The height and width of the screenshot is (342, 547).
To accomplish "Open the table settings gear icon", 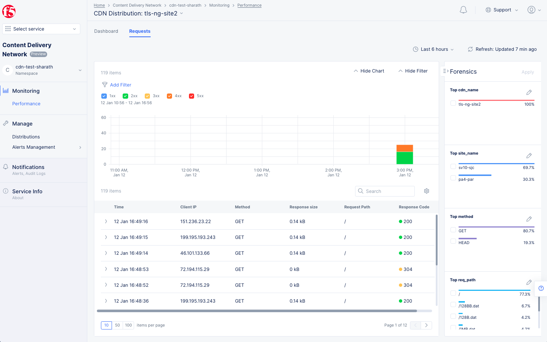I will 427,191.
